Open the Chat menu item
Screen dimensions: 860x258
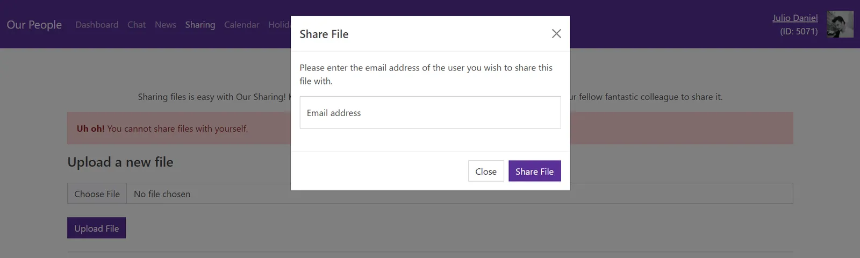(x=137, y=25)
